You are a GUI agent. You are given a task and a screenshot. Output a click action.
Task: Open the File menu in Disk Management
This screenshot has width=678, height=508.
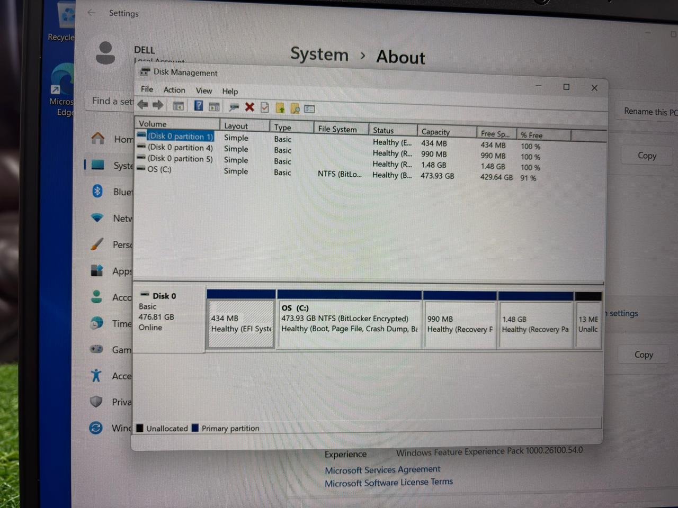[147, 89]
